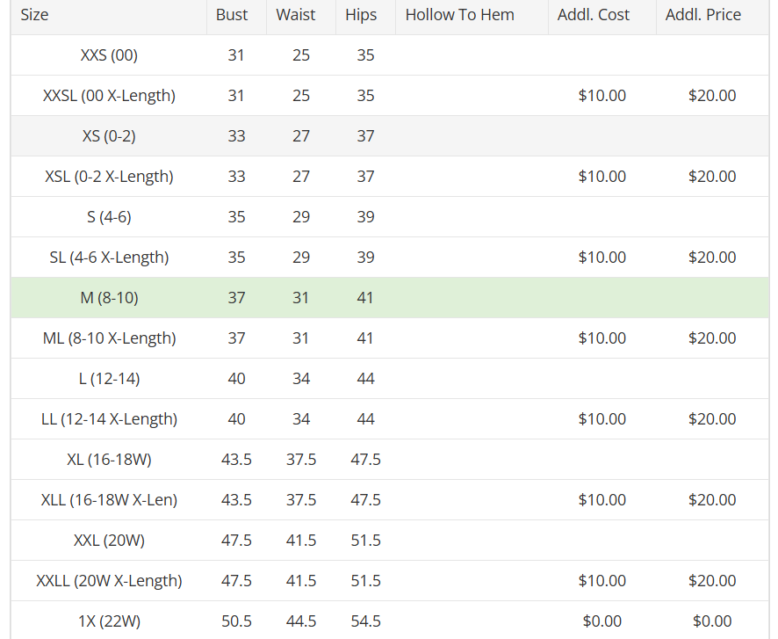Choose the XL (16-18W) size row

[390, 460]
